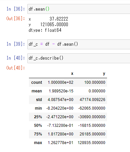This screenshot has height=152, width=130.
Task: Click the 75% row label
Action: (38, 134)
